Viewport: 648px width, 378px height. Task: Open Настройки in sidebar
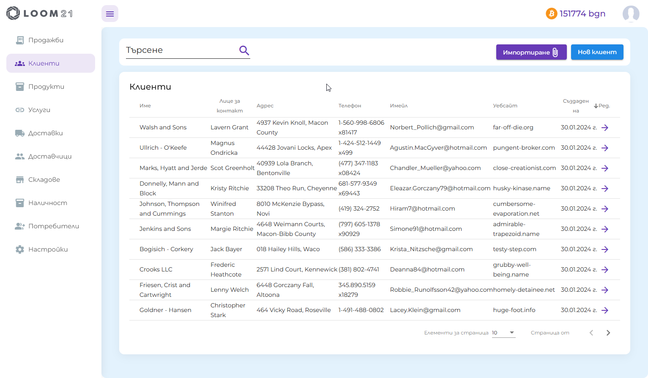[51, 249]
